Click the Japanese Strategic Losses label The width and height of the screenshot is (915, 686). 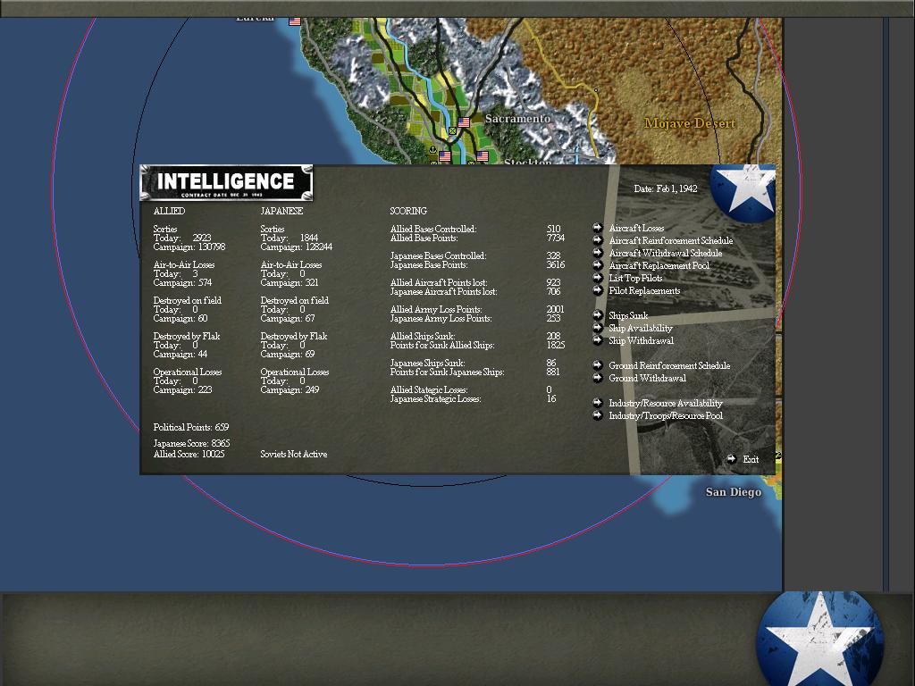(435, 399)
